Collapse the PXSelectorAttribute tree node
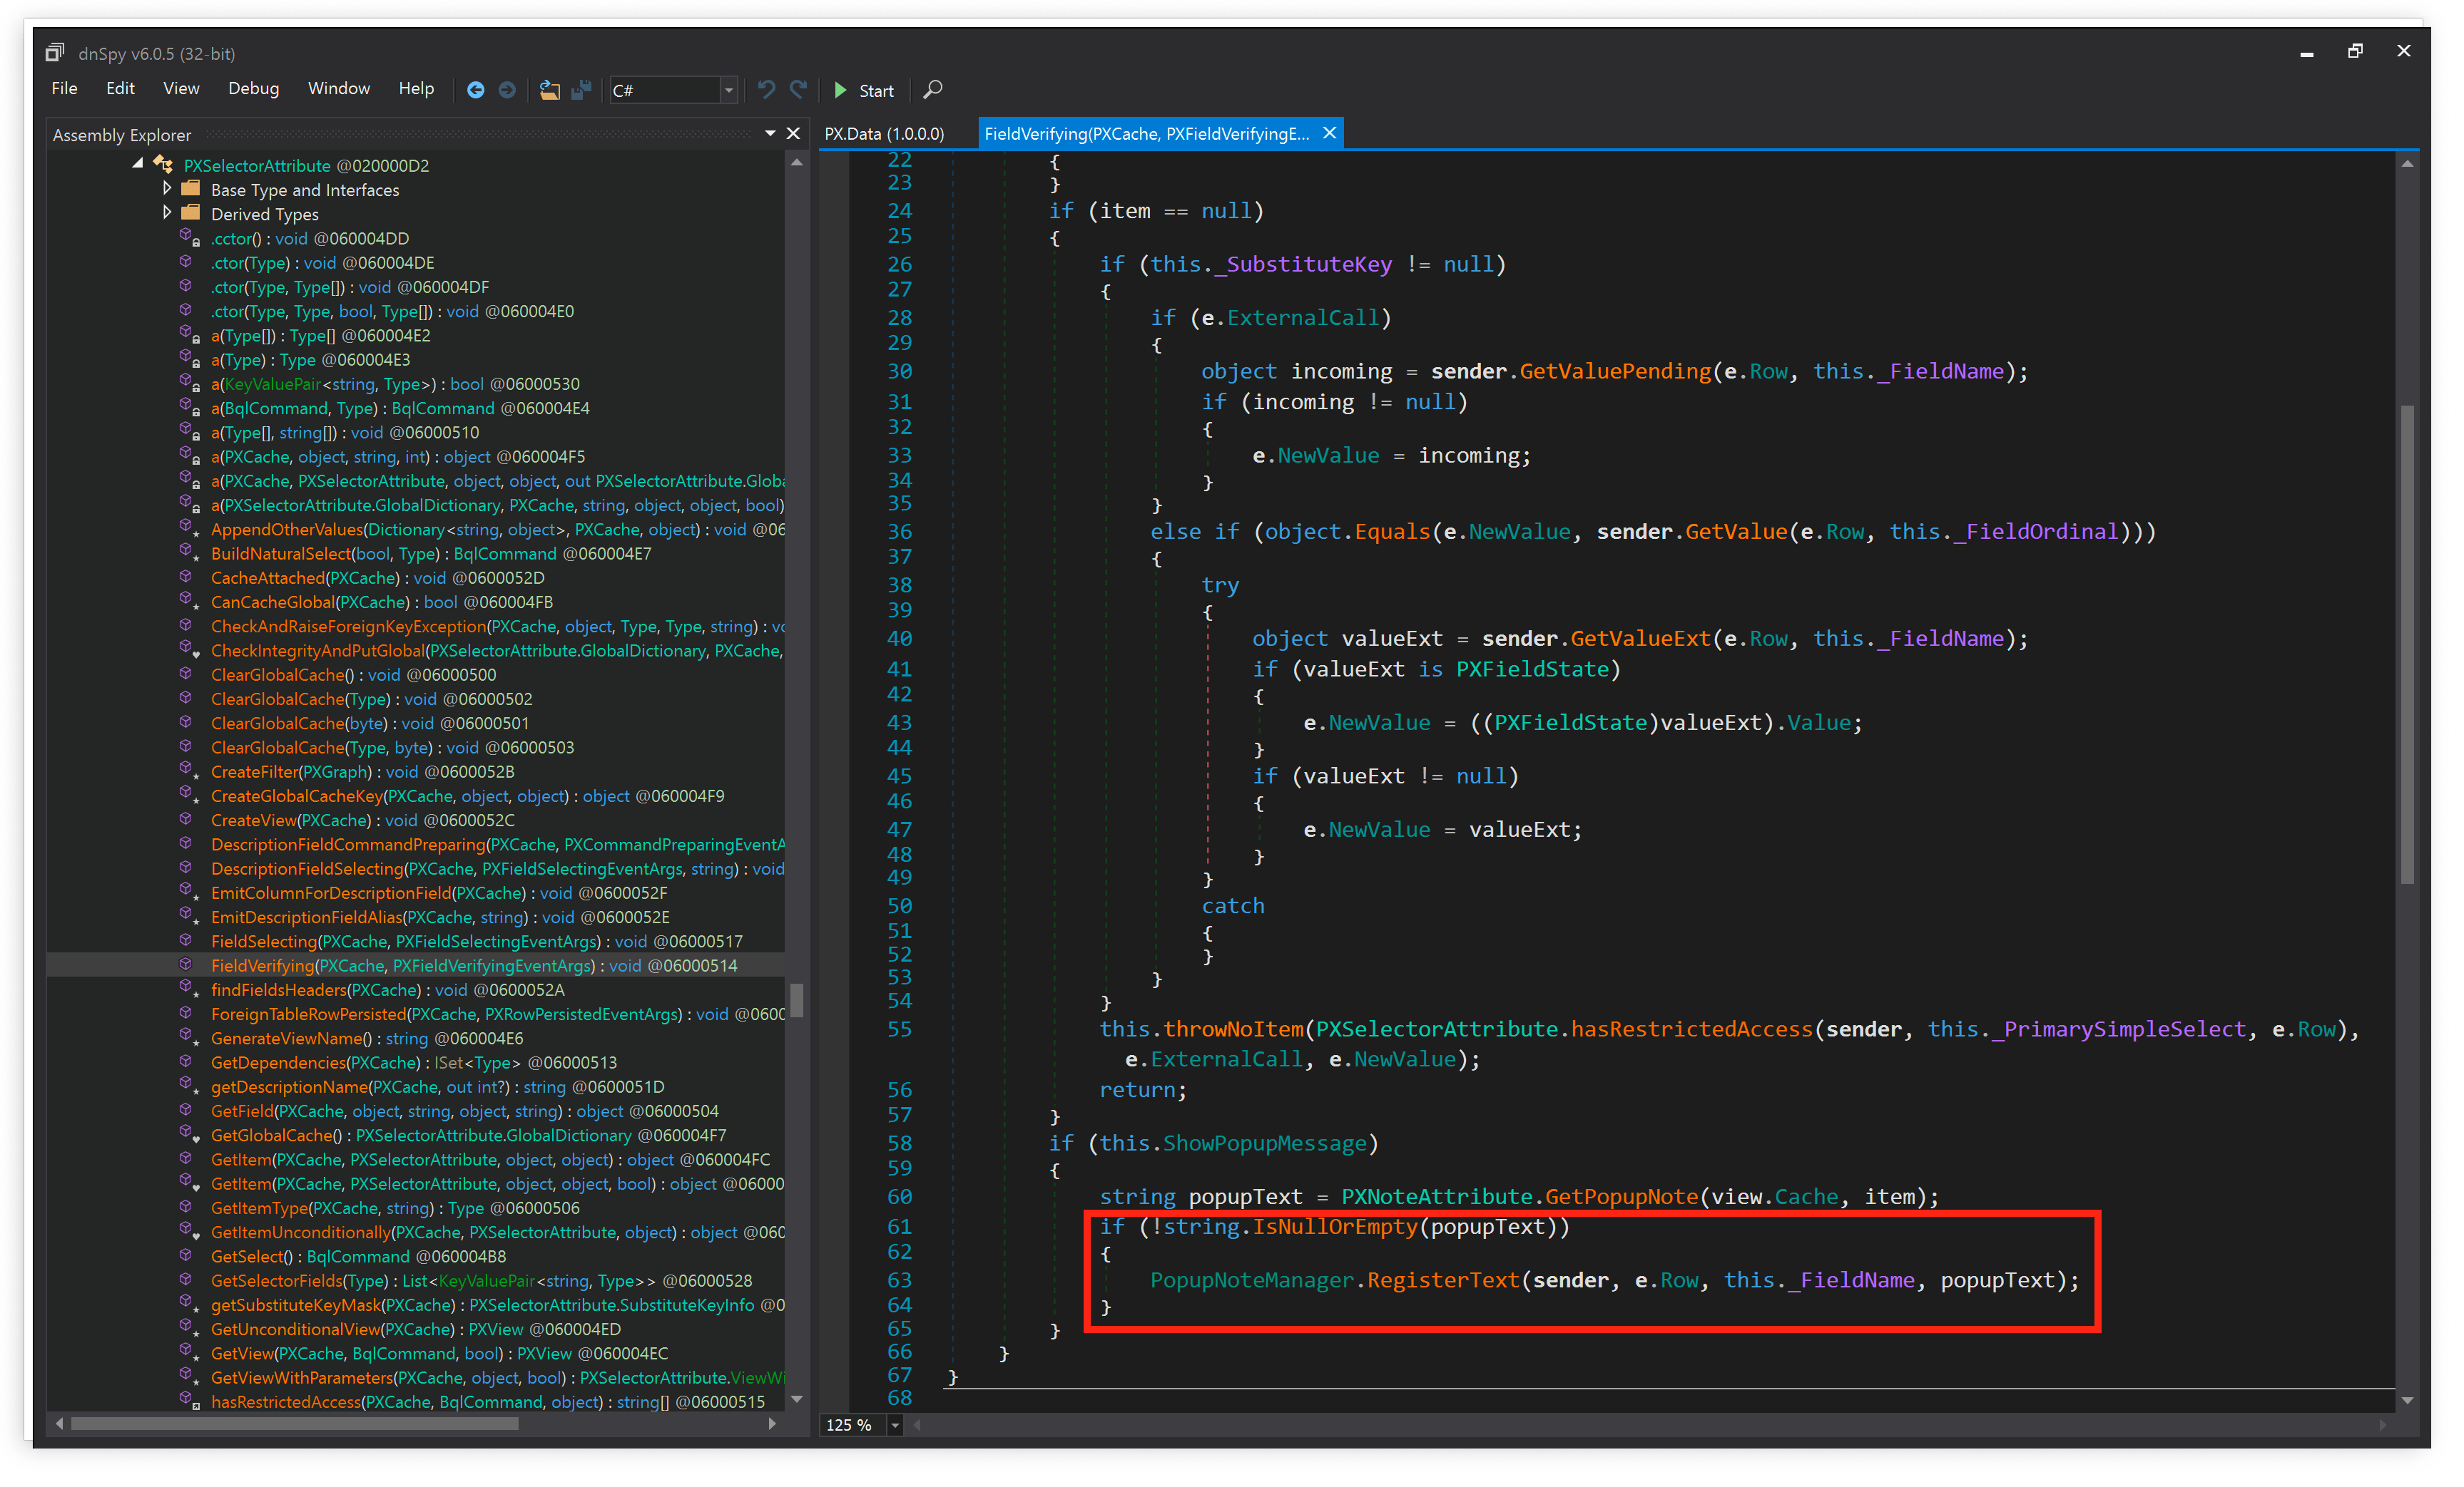 coord(138,164)
